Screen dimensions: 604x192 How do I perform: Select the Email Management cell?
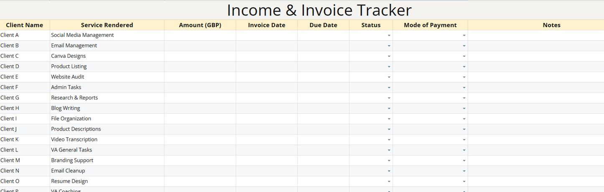coord(107,46)
